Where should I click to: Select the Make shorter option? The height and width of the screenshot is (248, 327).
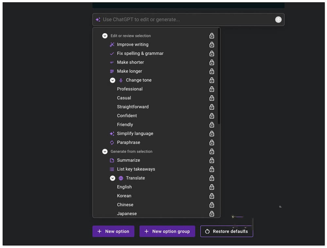[x=130, y=62]
